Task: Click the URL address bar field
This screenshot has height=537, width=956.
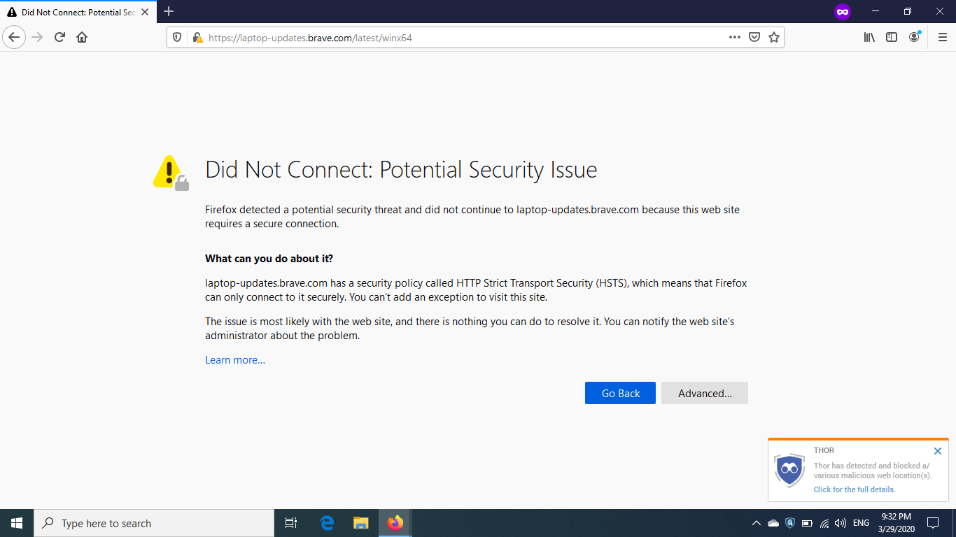Action: [462, 38]
